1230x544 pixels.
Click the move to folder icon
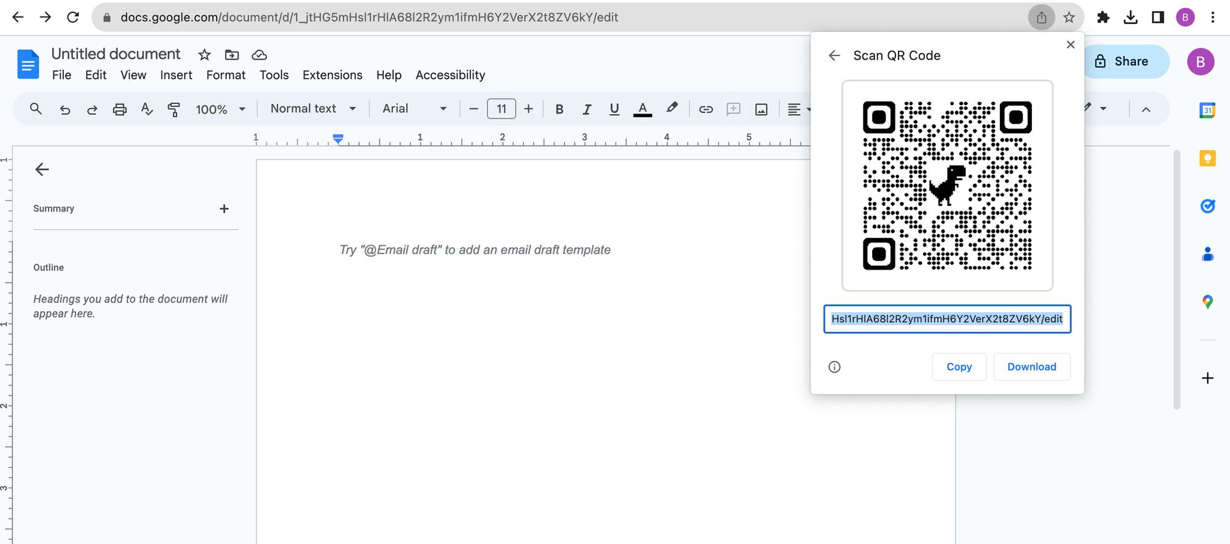(x=232, y=55)
